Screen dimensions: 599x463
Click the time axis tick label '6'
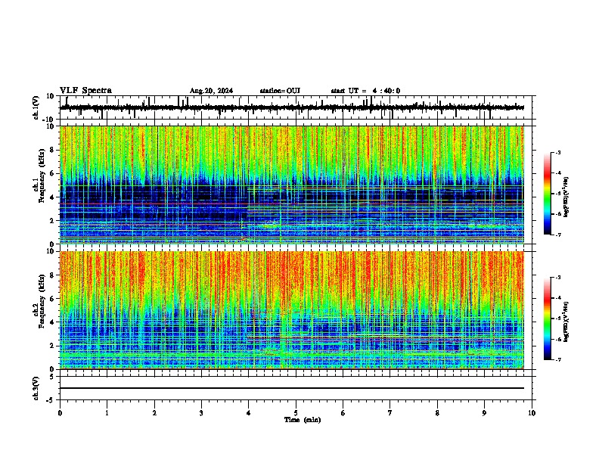(343, 413)
